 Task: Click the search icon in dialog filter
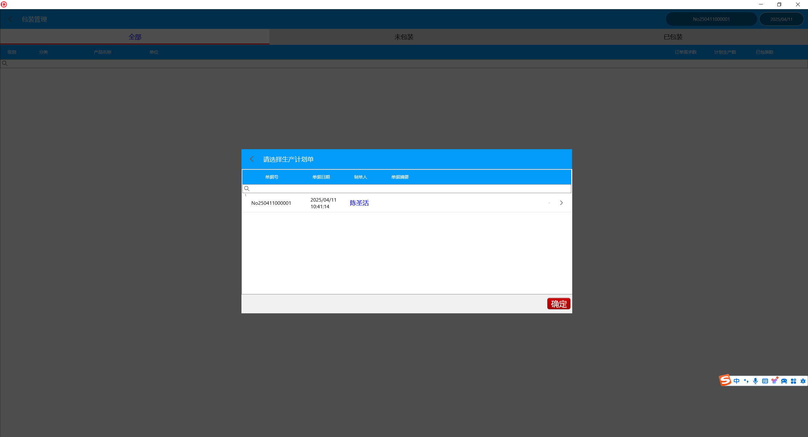coord(247,189)
